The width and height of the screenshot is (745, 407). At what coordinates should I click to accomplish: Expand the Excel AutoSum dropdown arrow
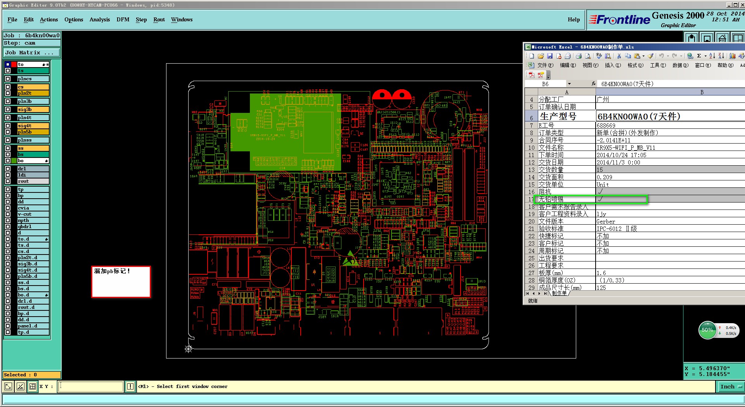[705, 56]
